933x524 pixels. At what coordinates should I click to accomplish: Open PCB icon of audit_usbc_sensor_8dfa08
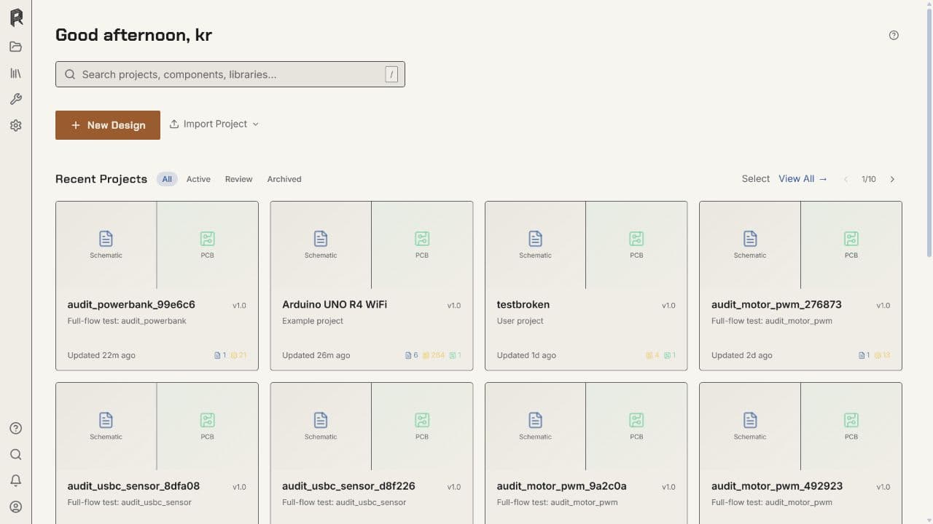coord(208,420)
